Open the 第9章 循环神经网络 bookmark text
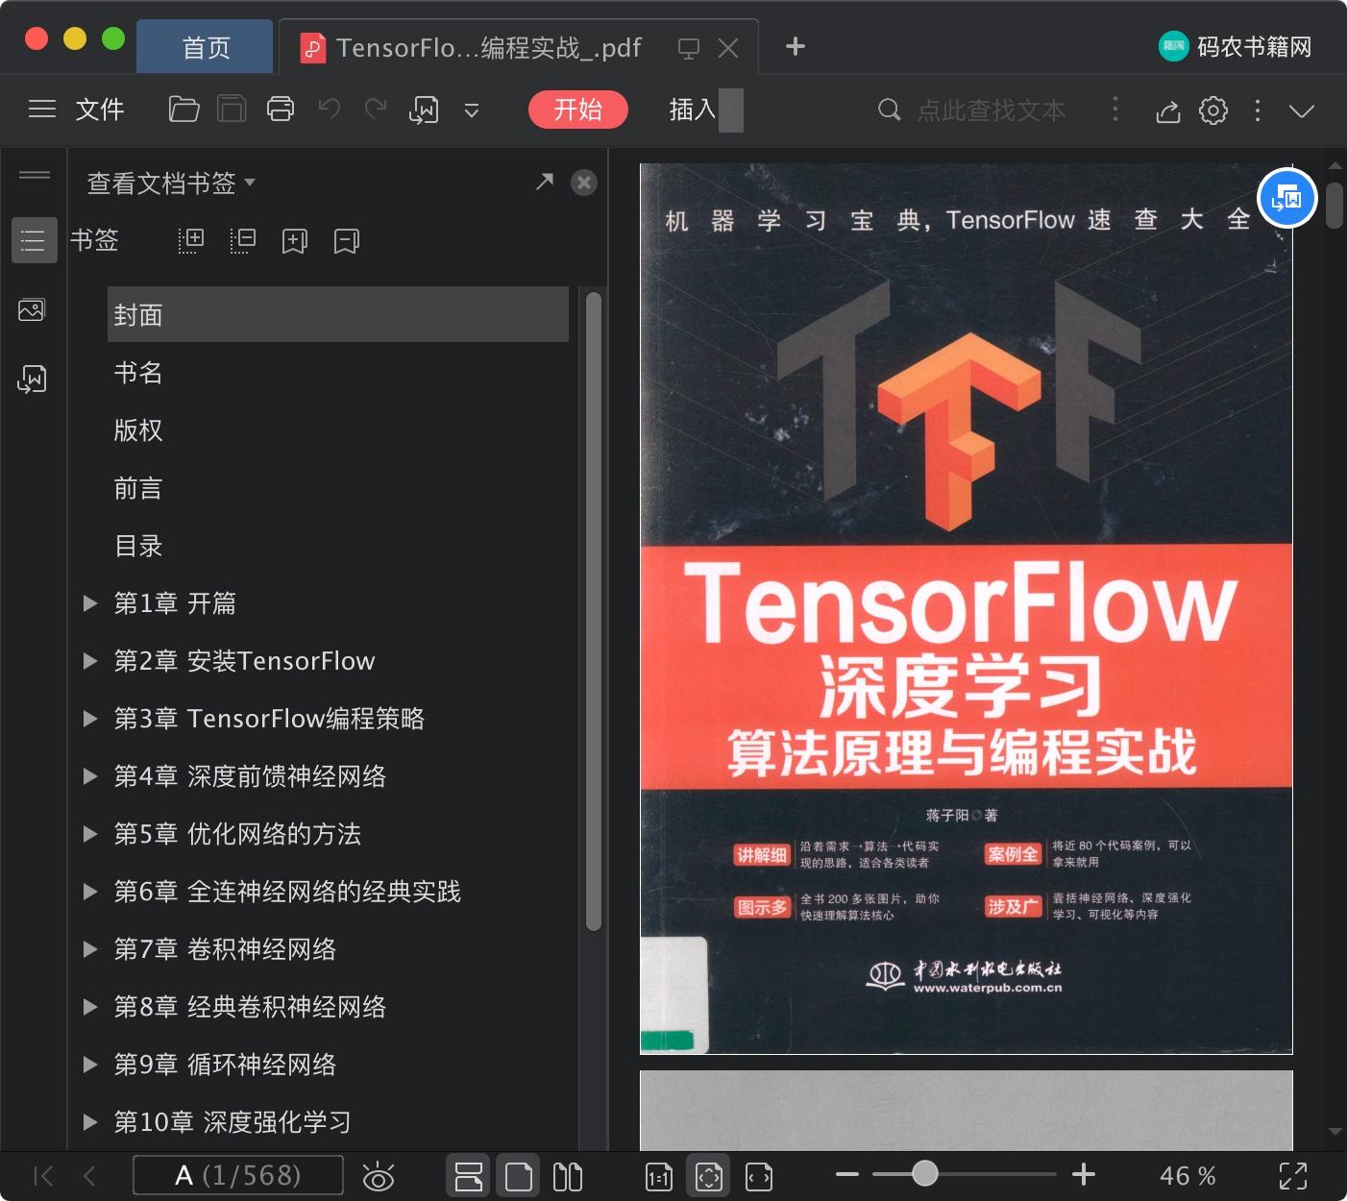This screenshot has height=1201, width=1347. [x=225, y=1065]
